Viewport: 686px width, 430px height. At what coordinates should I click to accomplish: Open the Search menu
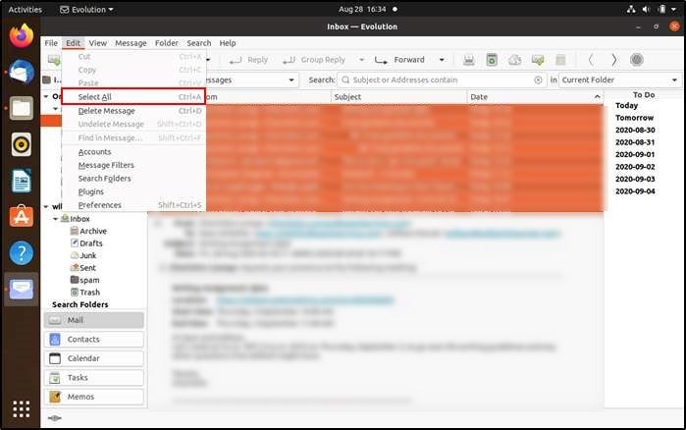pyautogui.click(x=198, y=43)
